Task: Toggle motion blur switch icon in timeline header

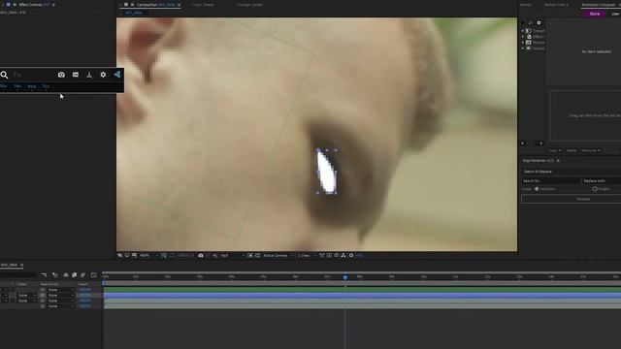Action: pos(82,275)
